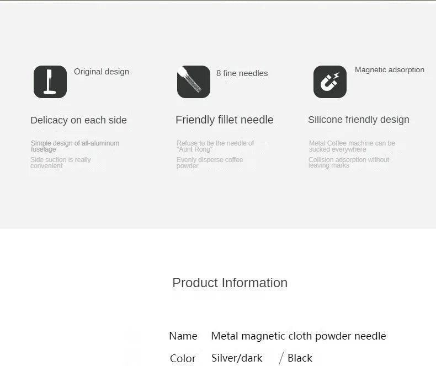Click the "Delicacy on each side" heading
Viewport: 436px width, 366px height.
(x=78, y=120)
